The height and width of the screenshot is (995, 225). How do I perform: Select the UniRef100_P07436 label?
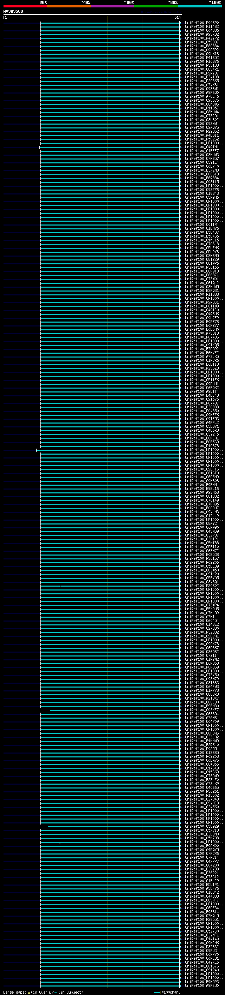click(x=201, y=337)
